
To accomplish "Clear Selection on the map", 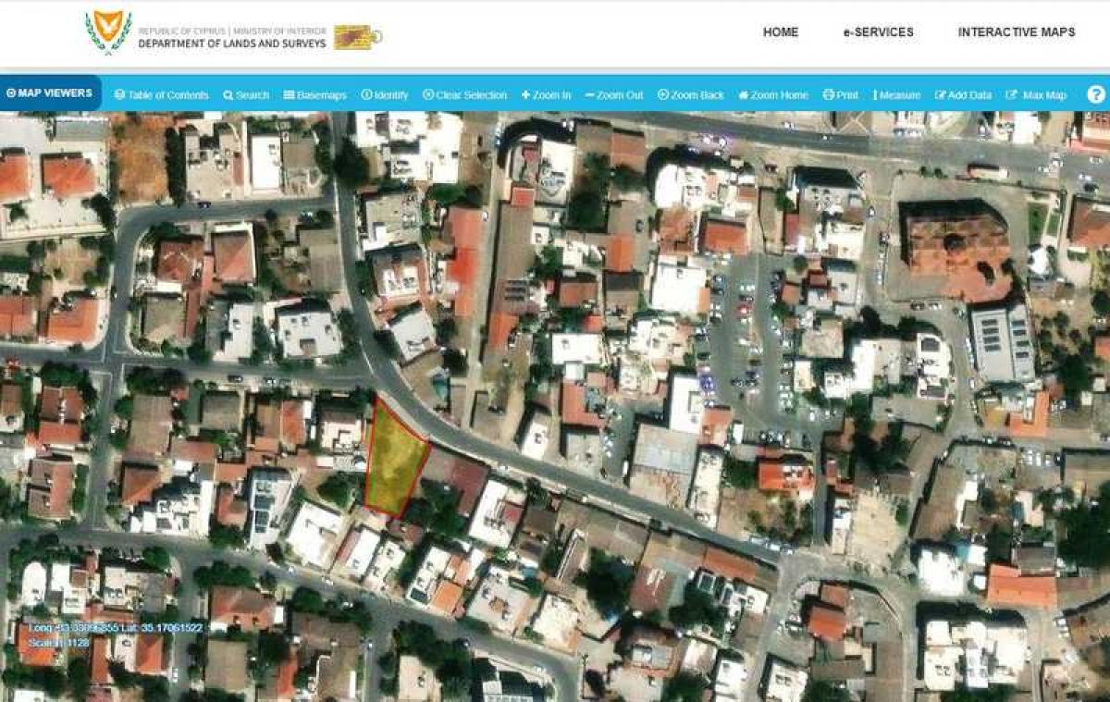I will pos(466,94).
